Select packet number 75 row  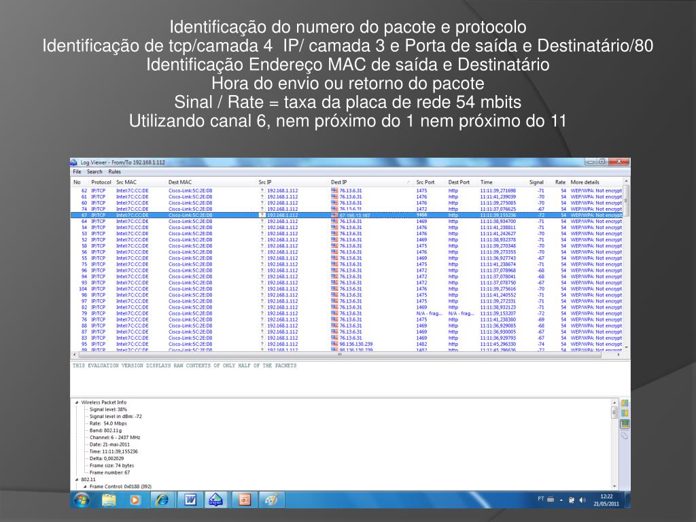click(347, 264)
